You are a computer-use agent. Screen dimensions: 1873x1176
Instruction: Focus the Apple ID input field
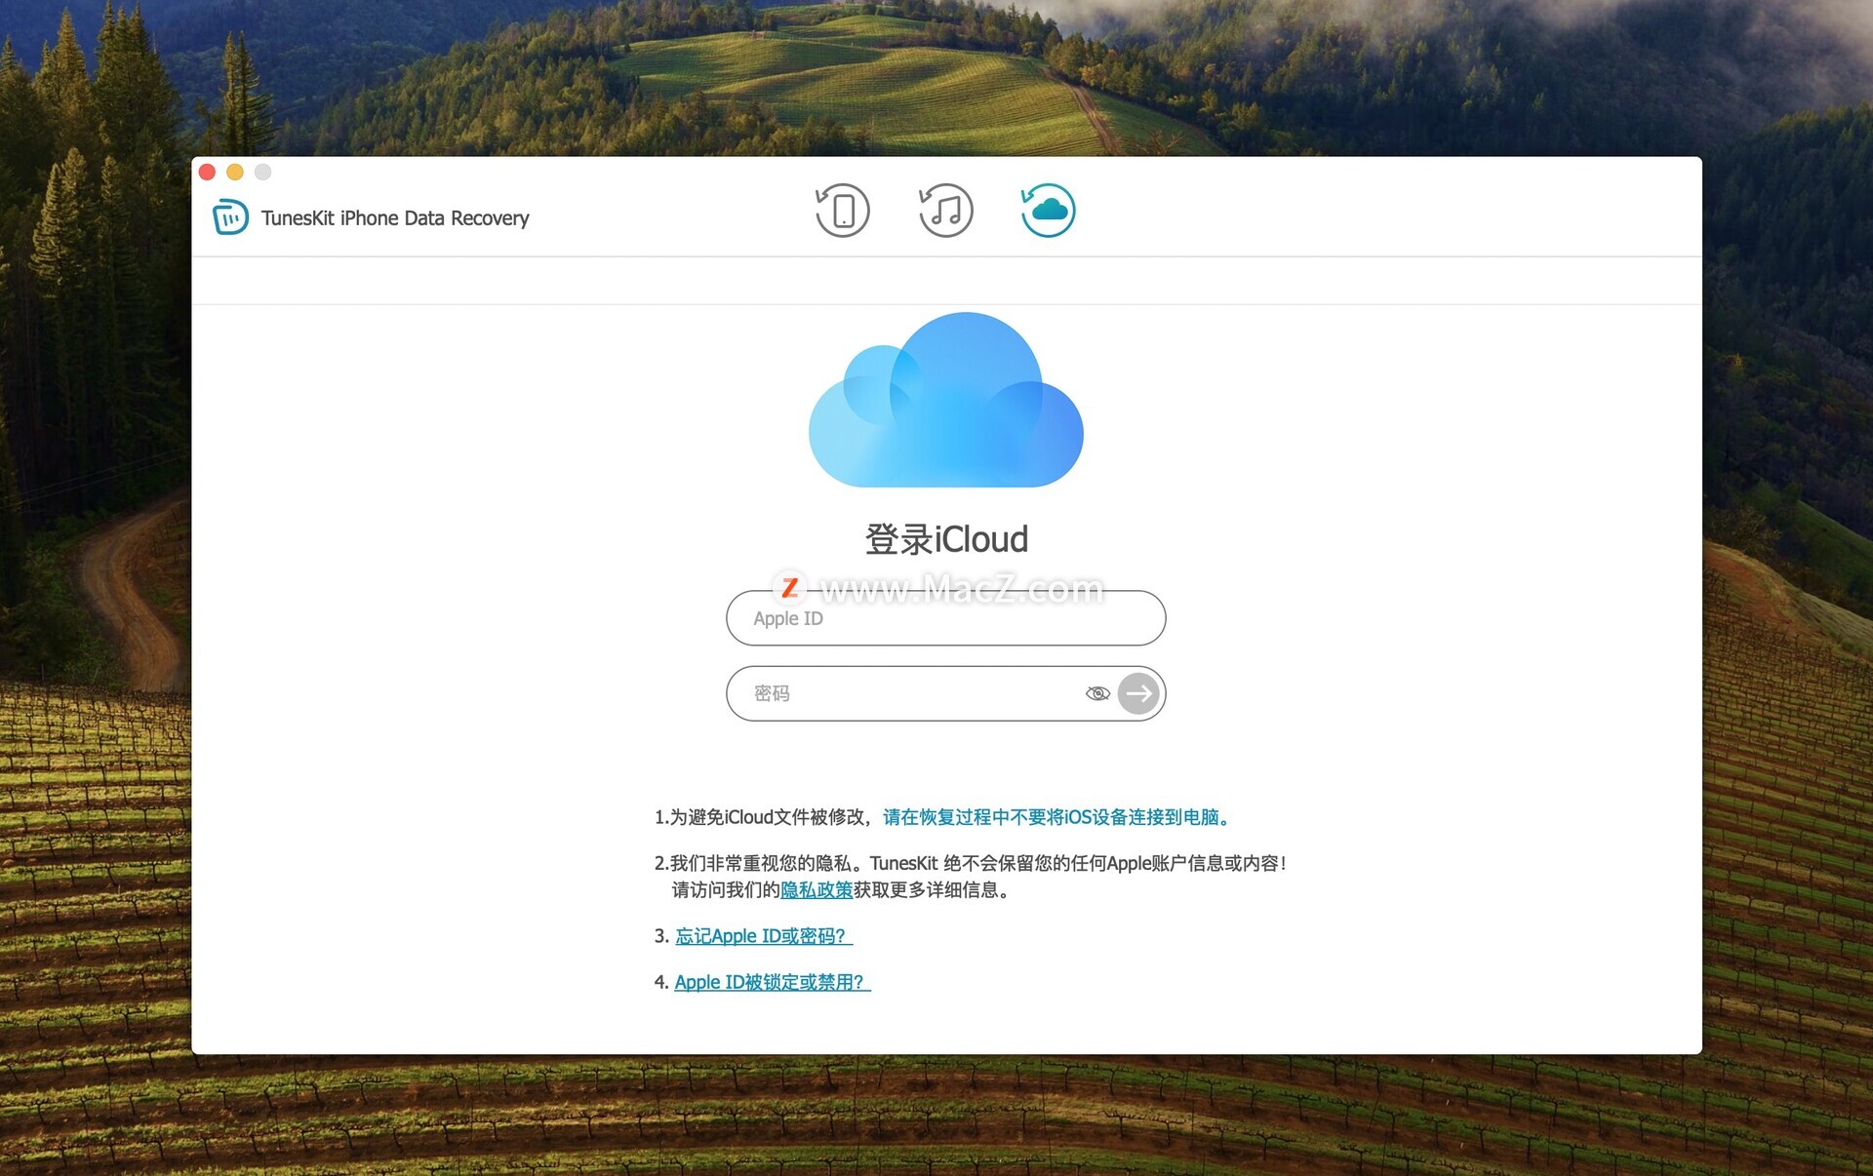[x=945, y=618]
